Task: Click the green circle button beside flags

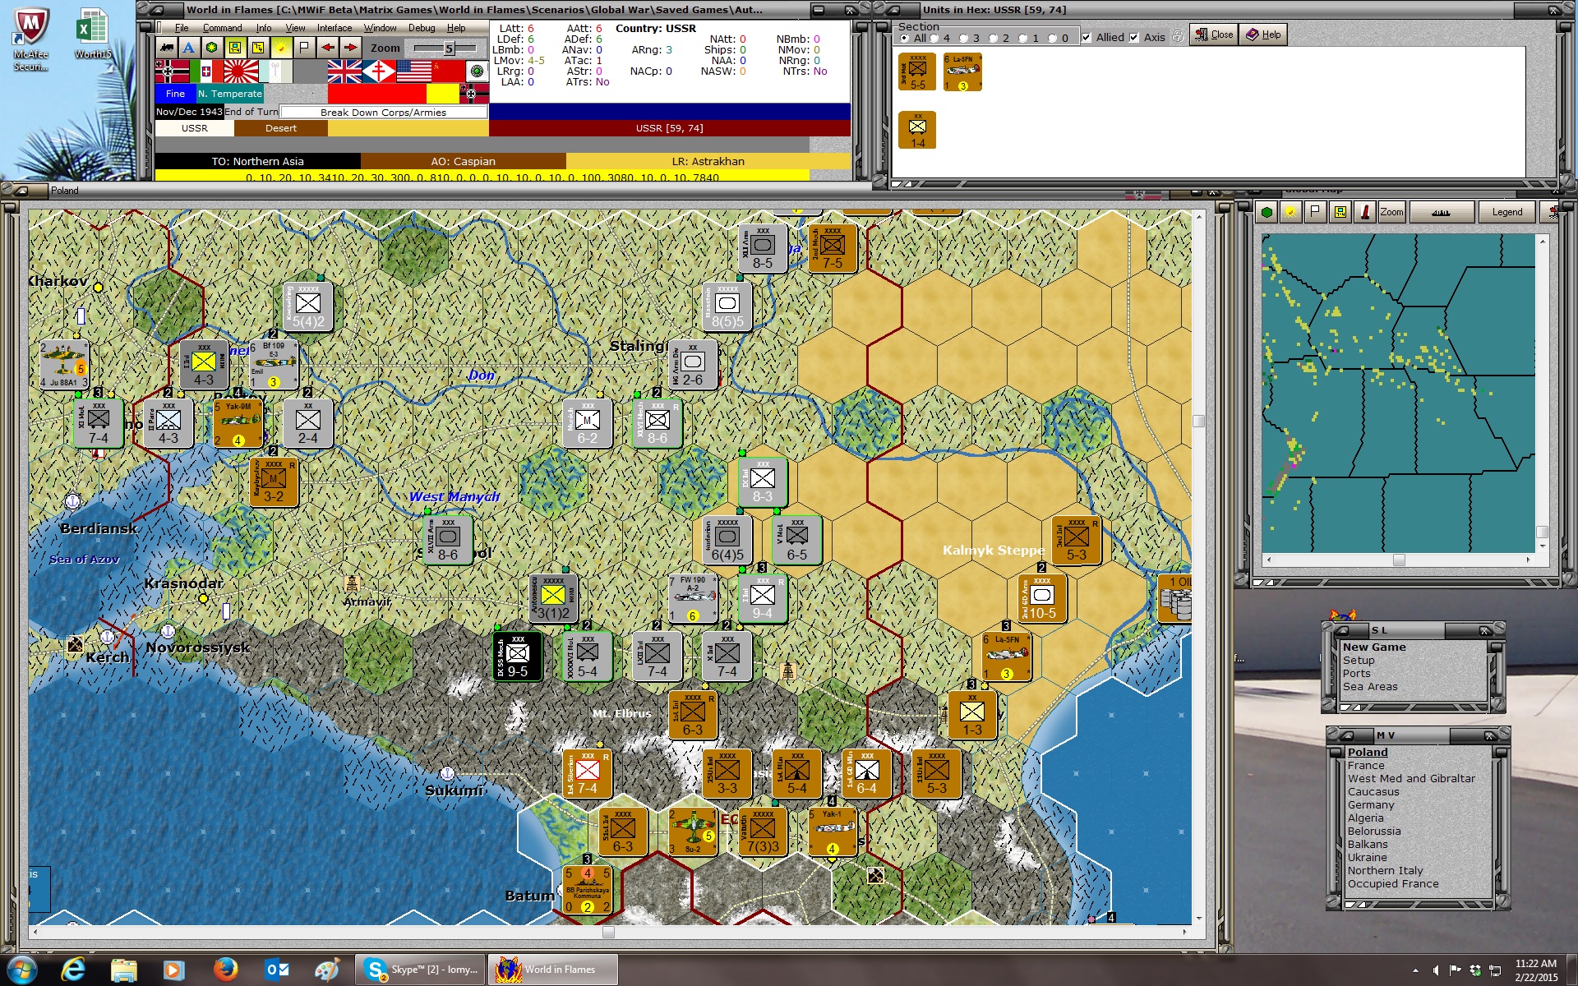Action: (477, 71)
